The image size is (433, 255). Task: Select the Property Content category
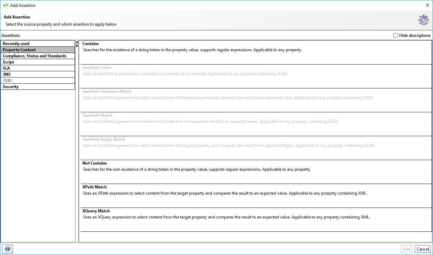38,50
